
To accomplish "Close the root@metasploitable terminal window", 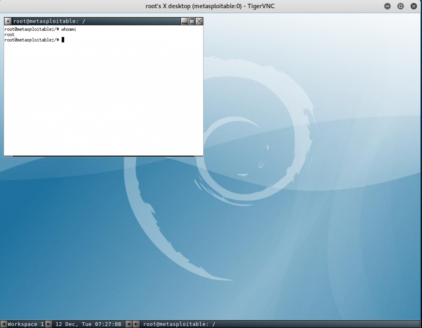I will [199, 21].
